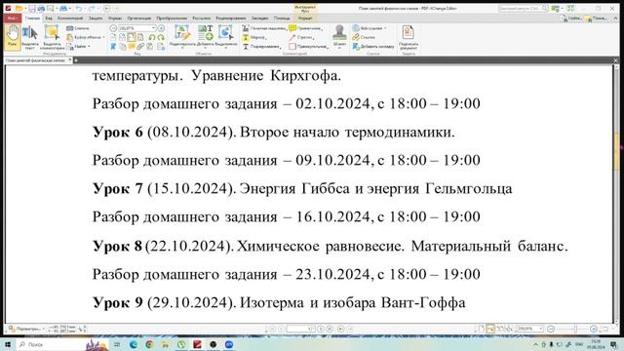
Task: Rotate the view clockwise
Action: point(161,37)
